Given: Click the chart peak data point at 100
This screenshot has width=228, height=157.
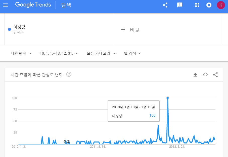Looking at the screenshot, I should tap(168, 98).
